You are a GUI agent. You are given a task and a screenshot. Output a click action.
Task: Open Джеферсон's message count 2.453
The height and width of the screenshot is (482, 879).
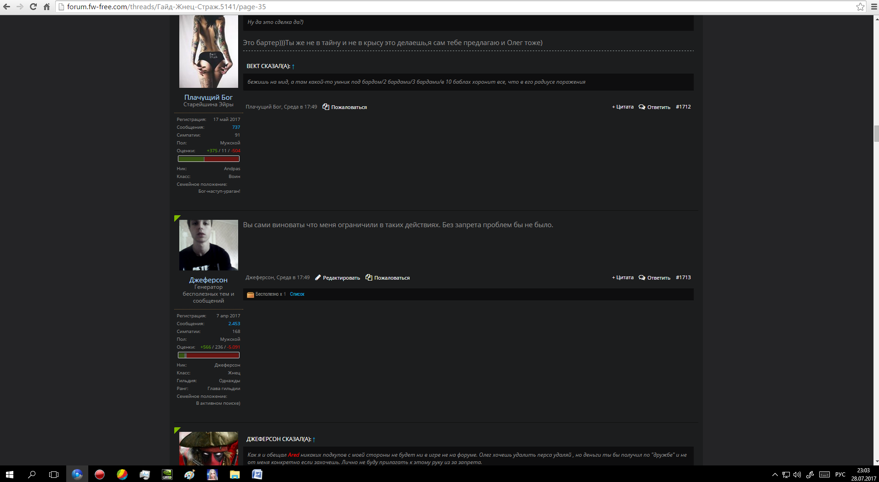coord(234,324)
